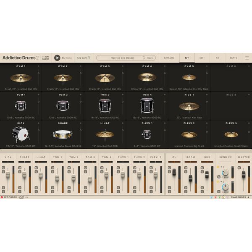Viewport: 252px width, 252px height.
Task: Click the recorder loop icon
Action: point(21,197)
